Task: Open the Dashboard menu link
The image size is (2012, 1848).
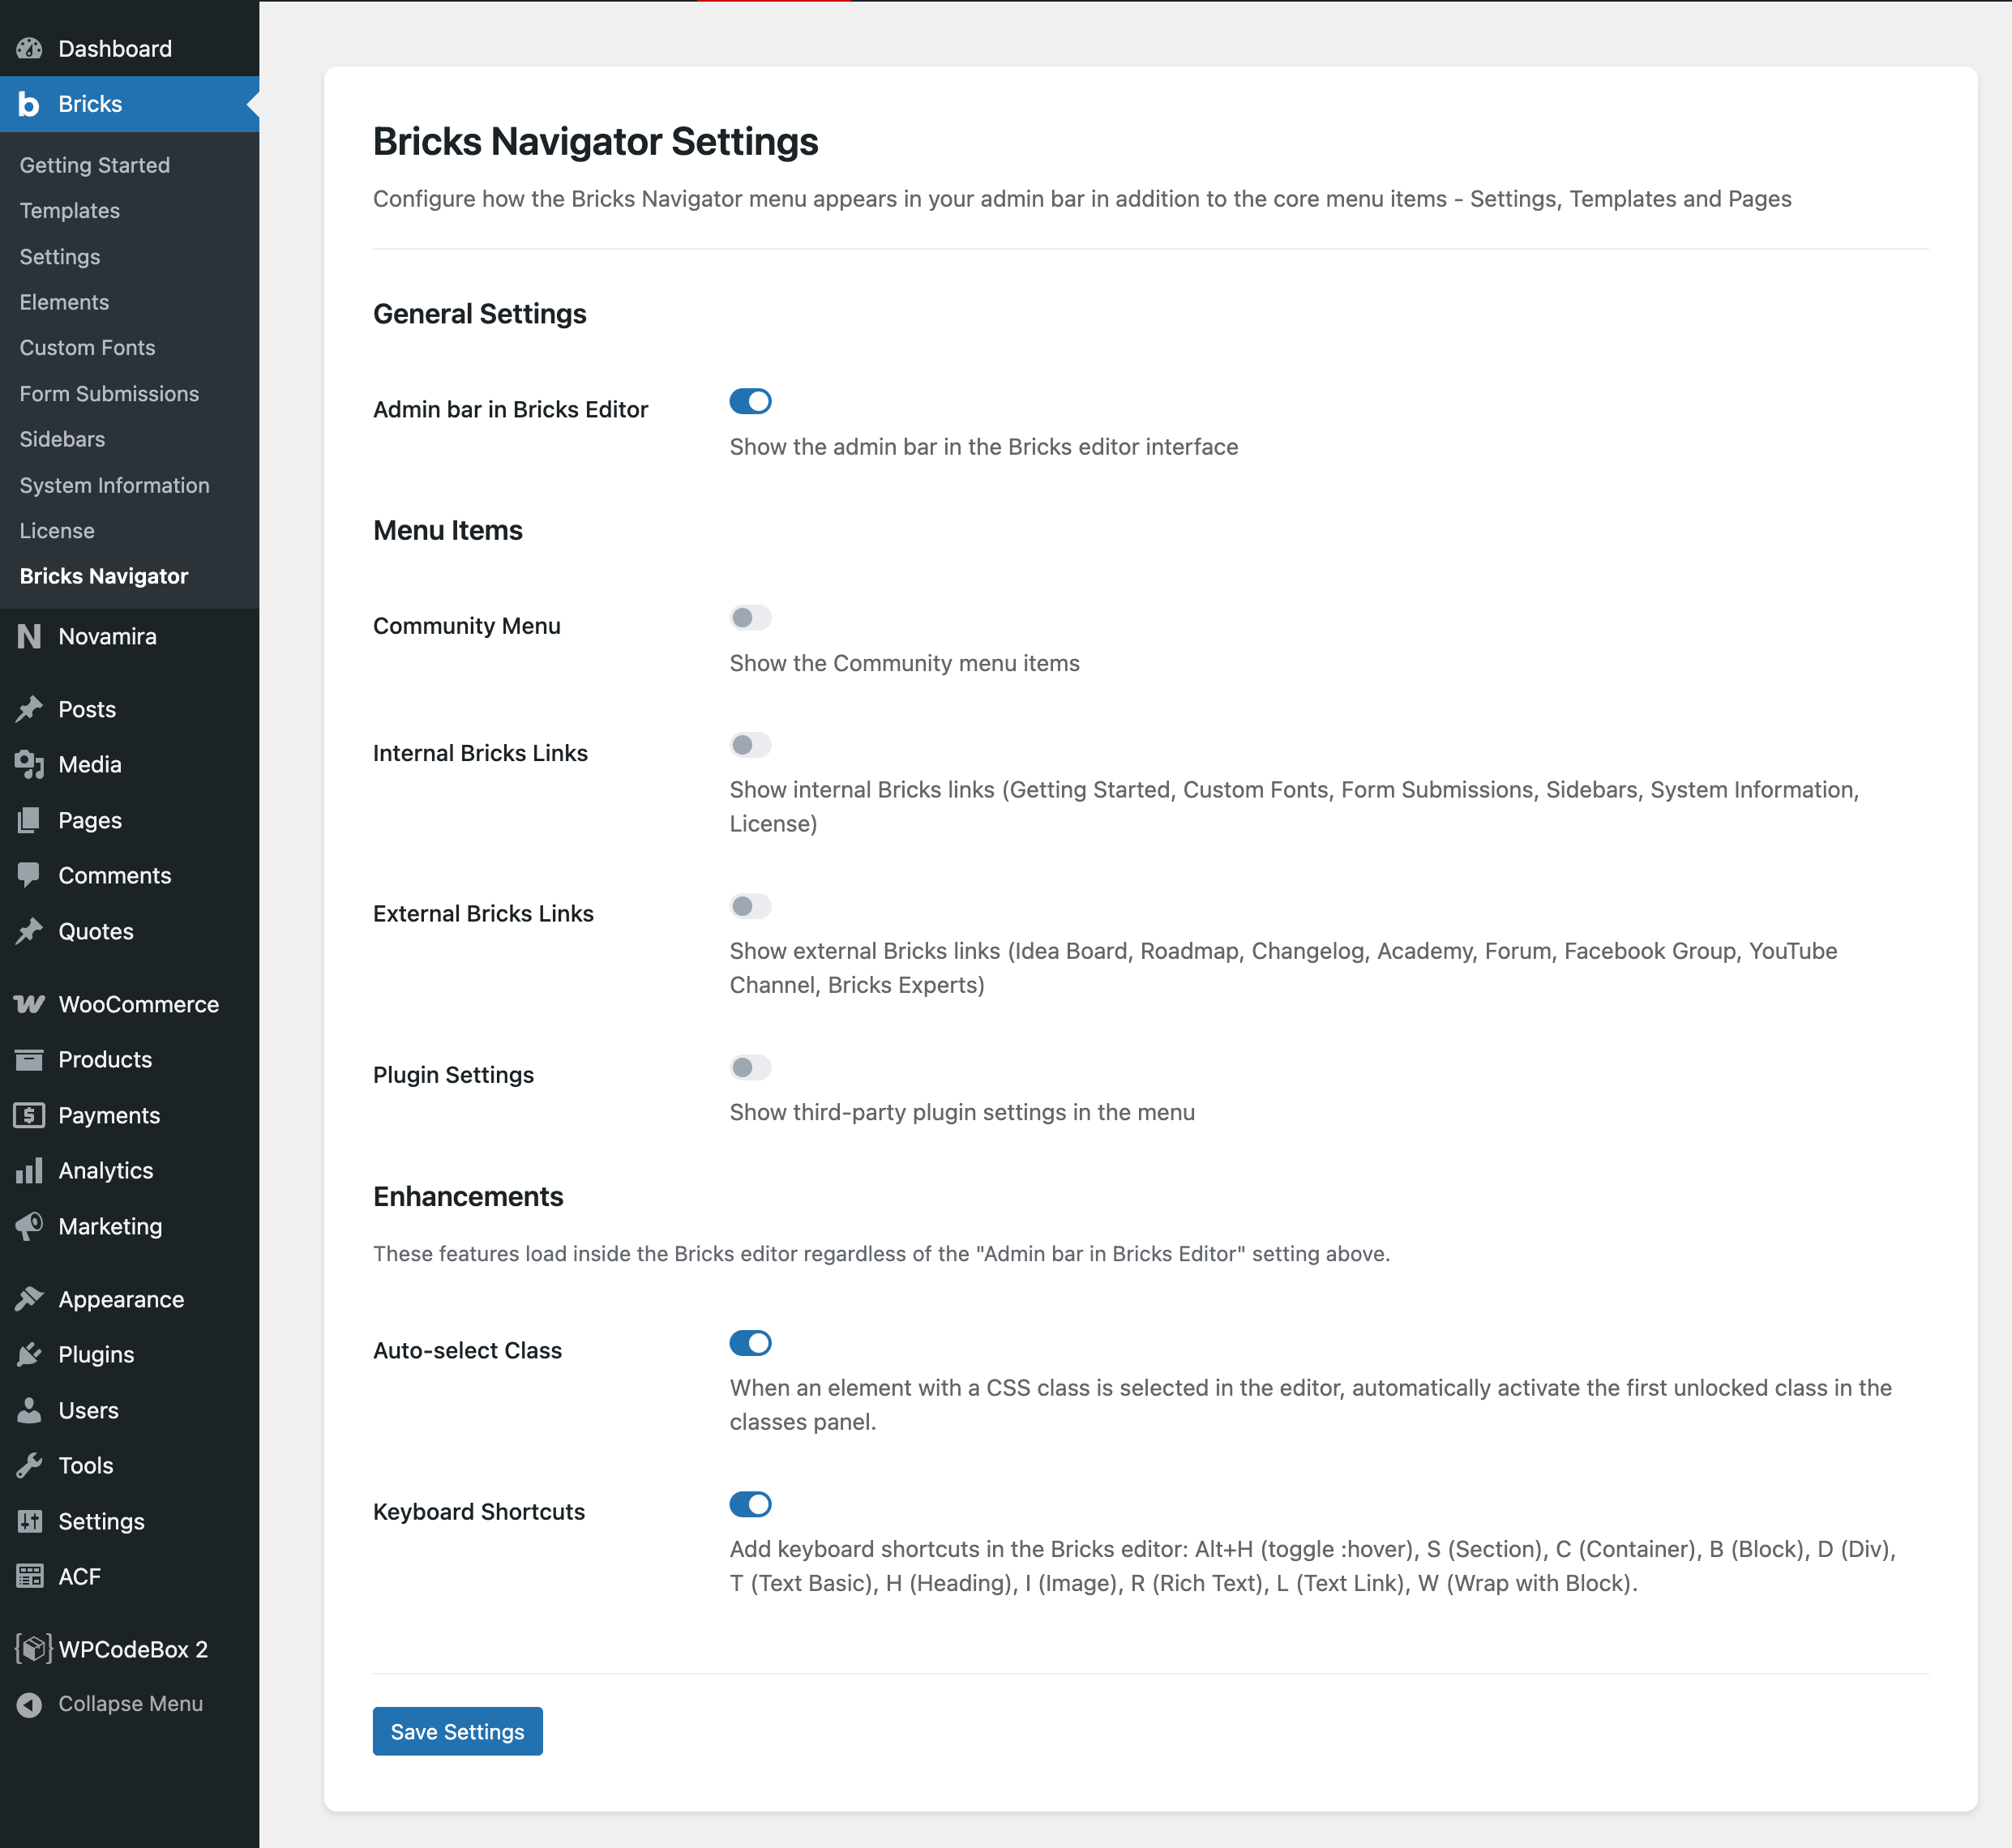Action: click(115, 48)
